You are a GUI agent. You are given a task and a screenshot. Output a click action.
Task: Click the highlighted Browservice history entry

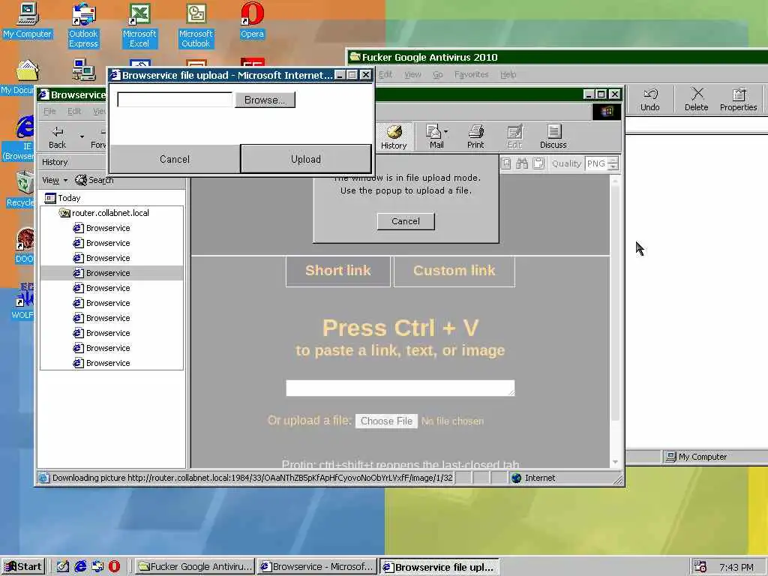pyautogui.click(x=112, y=273)
